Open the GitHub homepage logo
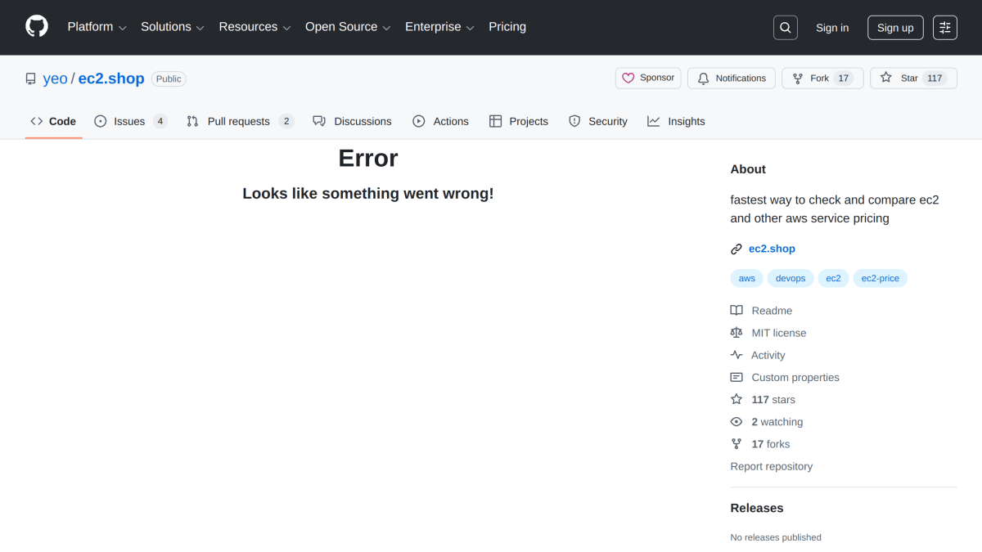Viewport: 982px width, 552px height. coord(37,27)
